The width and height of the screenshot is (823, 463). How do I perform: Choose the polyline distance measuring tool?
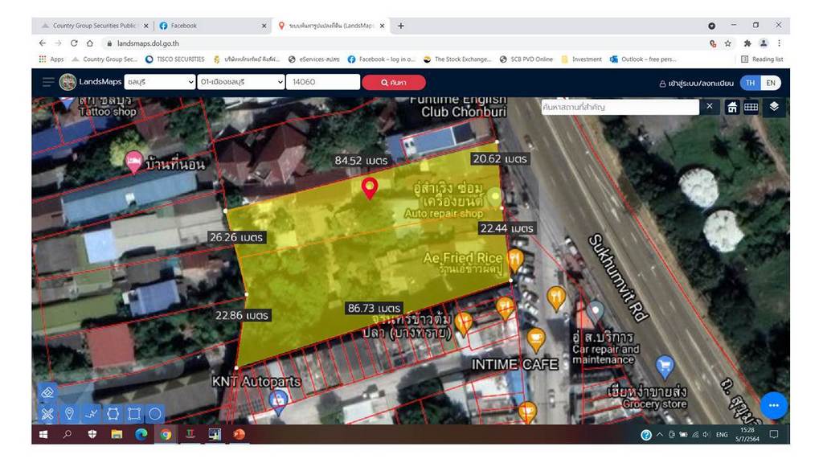point(91,414)
